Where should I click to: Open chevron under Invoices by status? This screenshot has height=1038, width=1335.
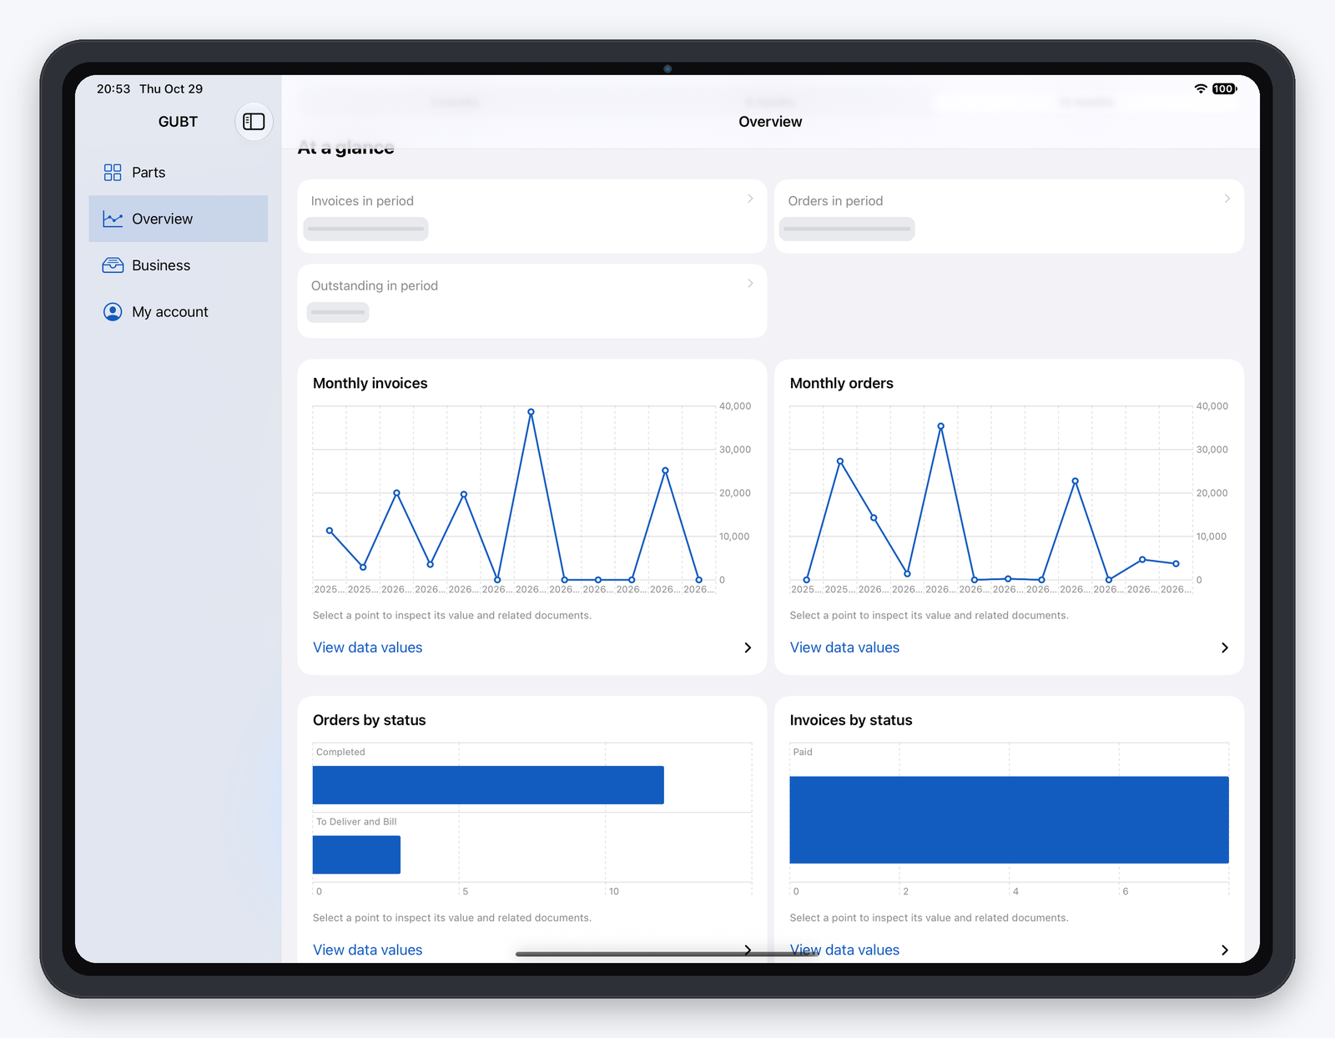click(1225, 950)
